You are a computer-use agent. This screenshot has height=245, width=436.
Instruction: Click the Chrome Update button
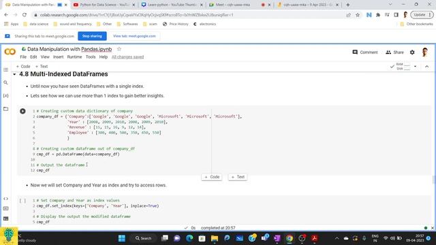(x=422, y=15)
